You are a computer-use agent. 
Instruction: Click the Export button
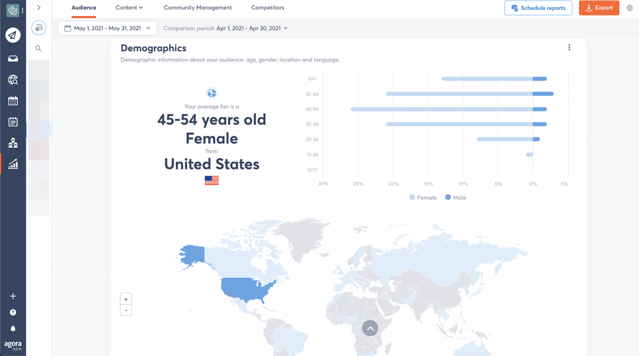[x=599, y=8]
